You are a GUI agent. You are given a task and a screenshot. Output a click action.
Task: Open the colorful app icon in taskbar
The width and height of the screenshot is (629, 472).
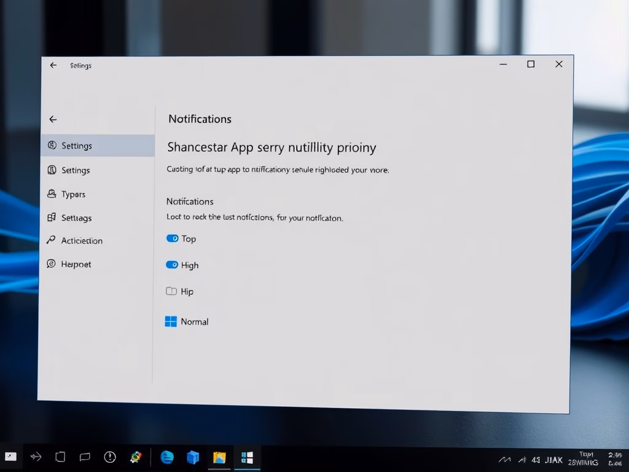pyautogui.click(x=136, y=457)
